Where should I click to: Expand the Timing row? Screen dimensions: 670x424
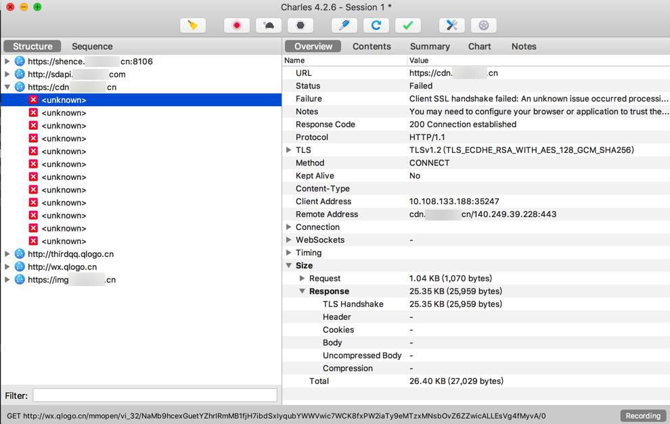coord(288,252)
